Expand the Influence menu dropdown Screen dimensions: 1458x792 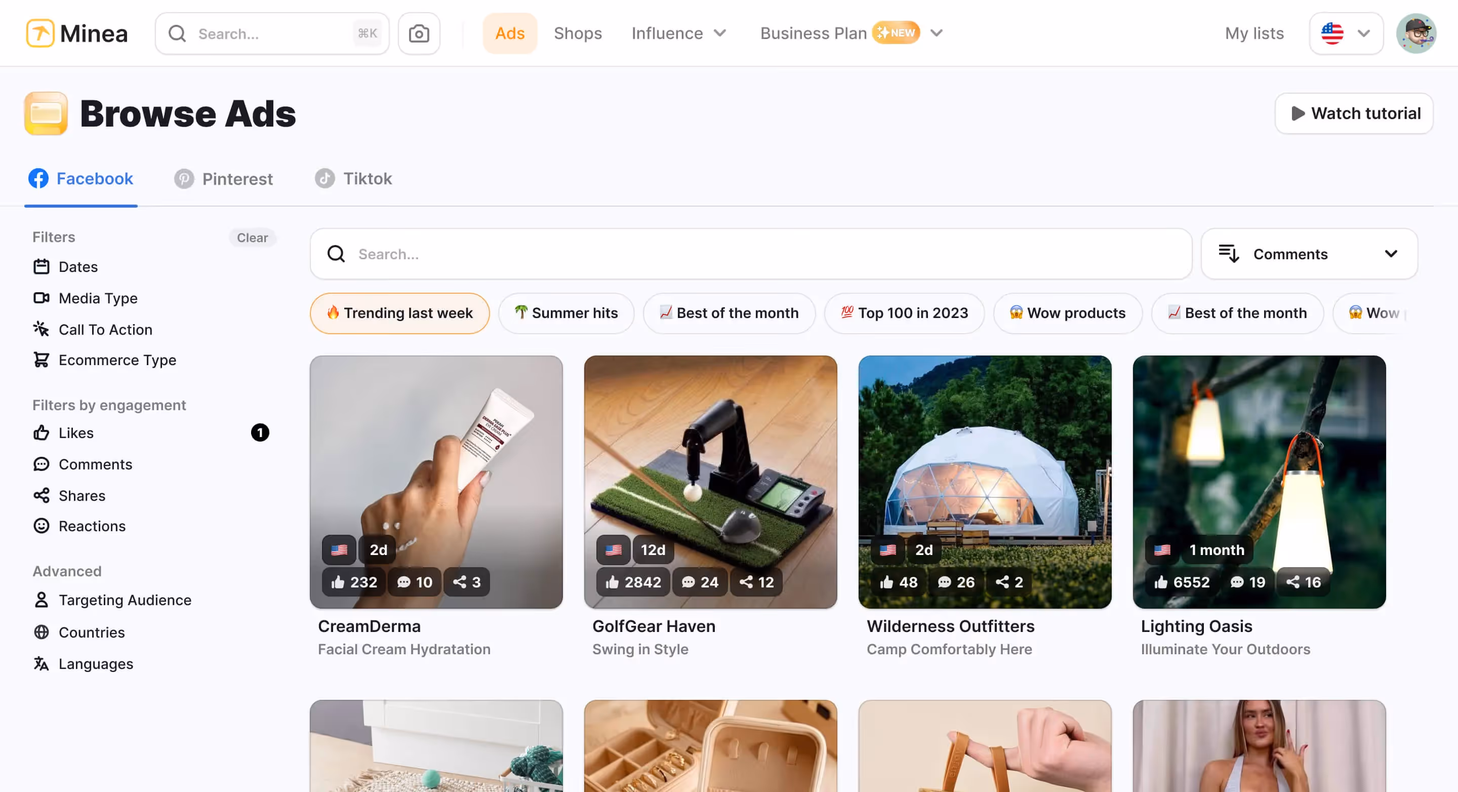[678, 33]
